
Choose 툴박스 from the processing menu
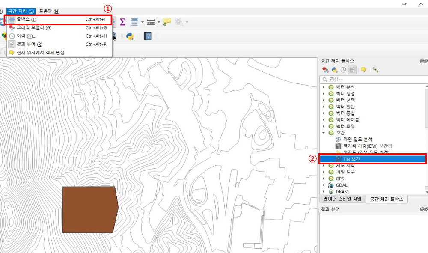tap(58, 19)
